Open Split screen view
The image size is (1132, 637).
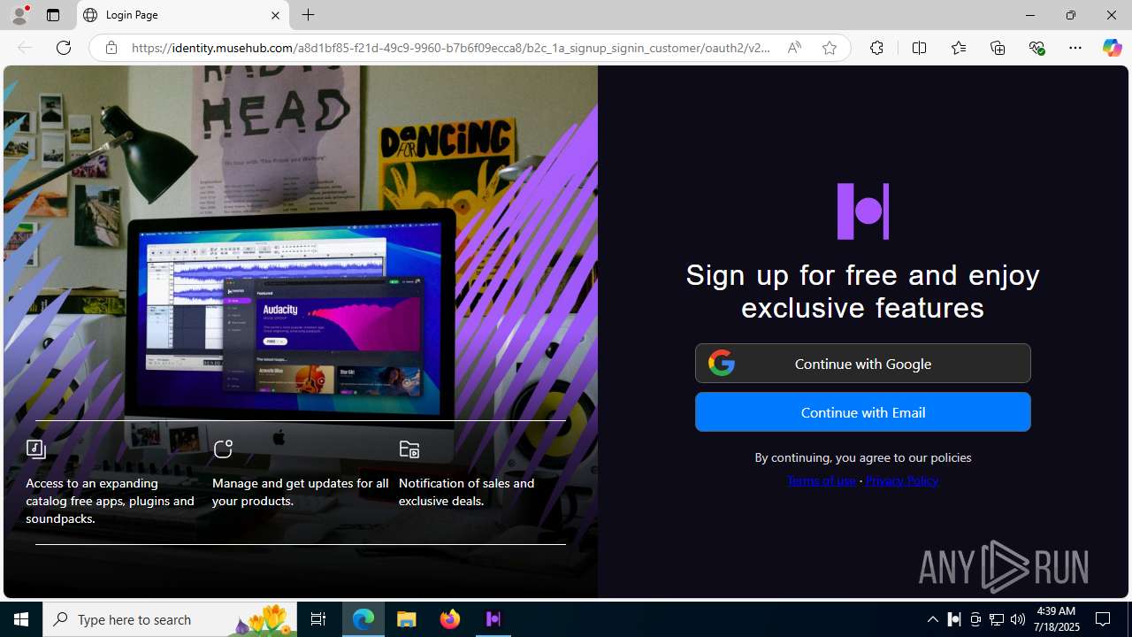[919, 48]
